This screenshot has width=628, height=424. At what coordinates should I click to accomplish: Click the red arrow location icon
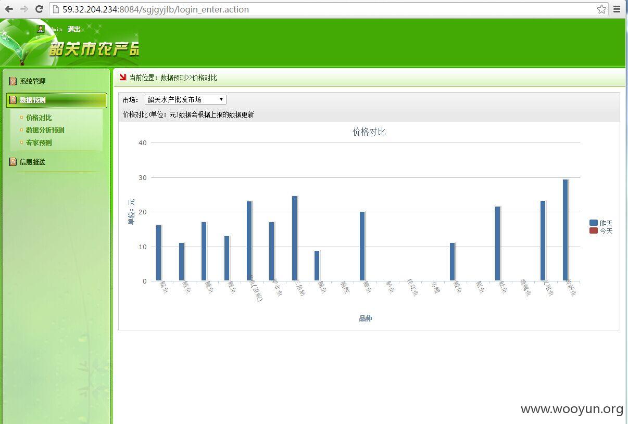(x=123, y=77)
